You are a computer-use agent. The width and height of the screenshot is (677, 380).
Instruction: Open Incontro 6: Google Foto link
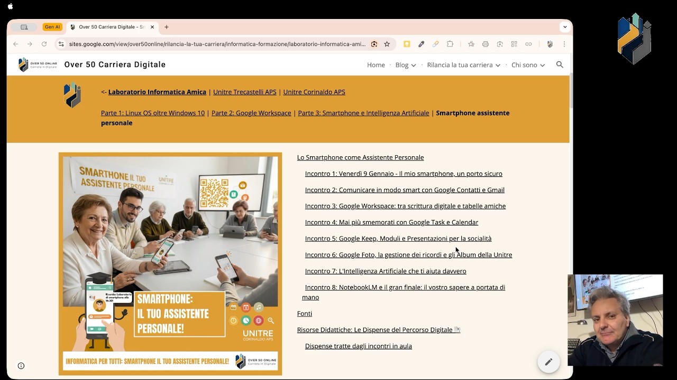coord(408,255)
